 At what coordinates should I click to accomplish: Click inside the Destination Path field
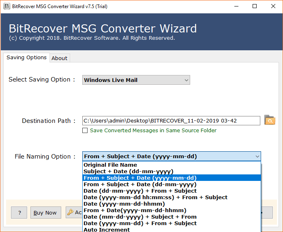click(x=171, y=120)
